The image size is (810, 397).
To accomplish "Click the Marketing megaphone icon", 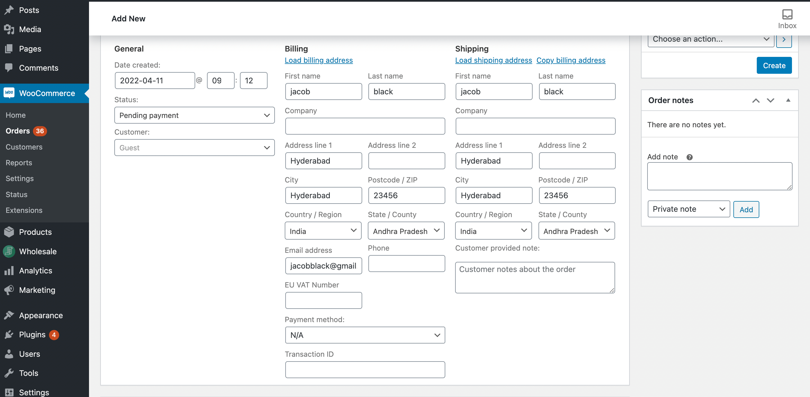I will click(x=9, y=290).
